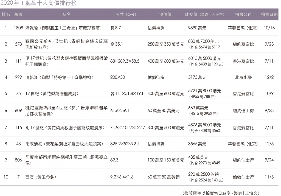Select the 紐約蘇富比 auction house cell

coord(243,44)
